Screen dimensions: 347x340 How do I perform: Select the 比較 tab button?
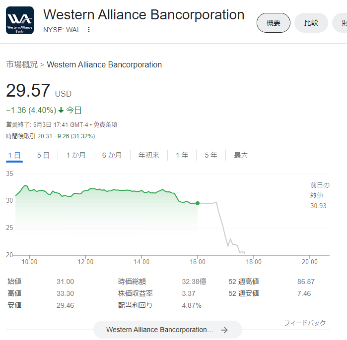click(x=311, y=23)
